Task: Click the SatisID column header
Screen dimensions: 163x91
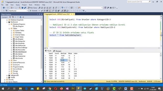Action: [x=51, y=53]
